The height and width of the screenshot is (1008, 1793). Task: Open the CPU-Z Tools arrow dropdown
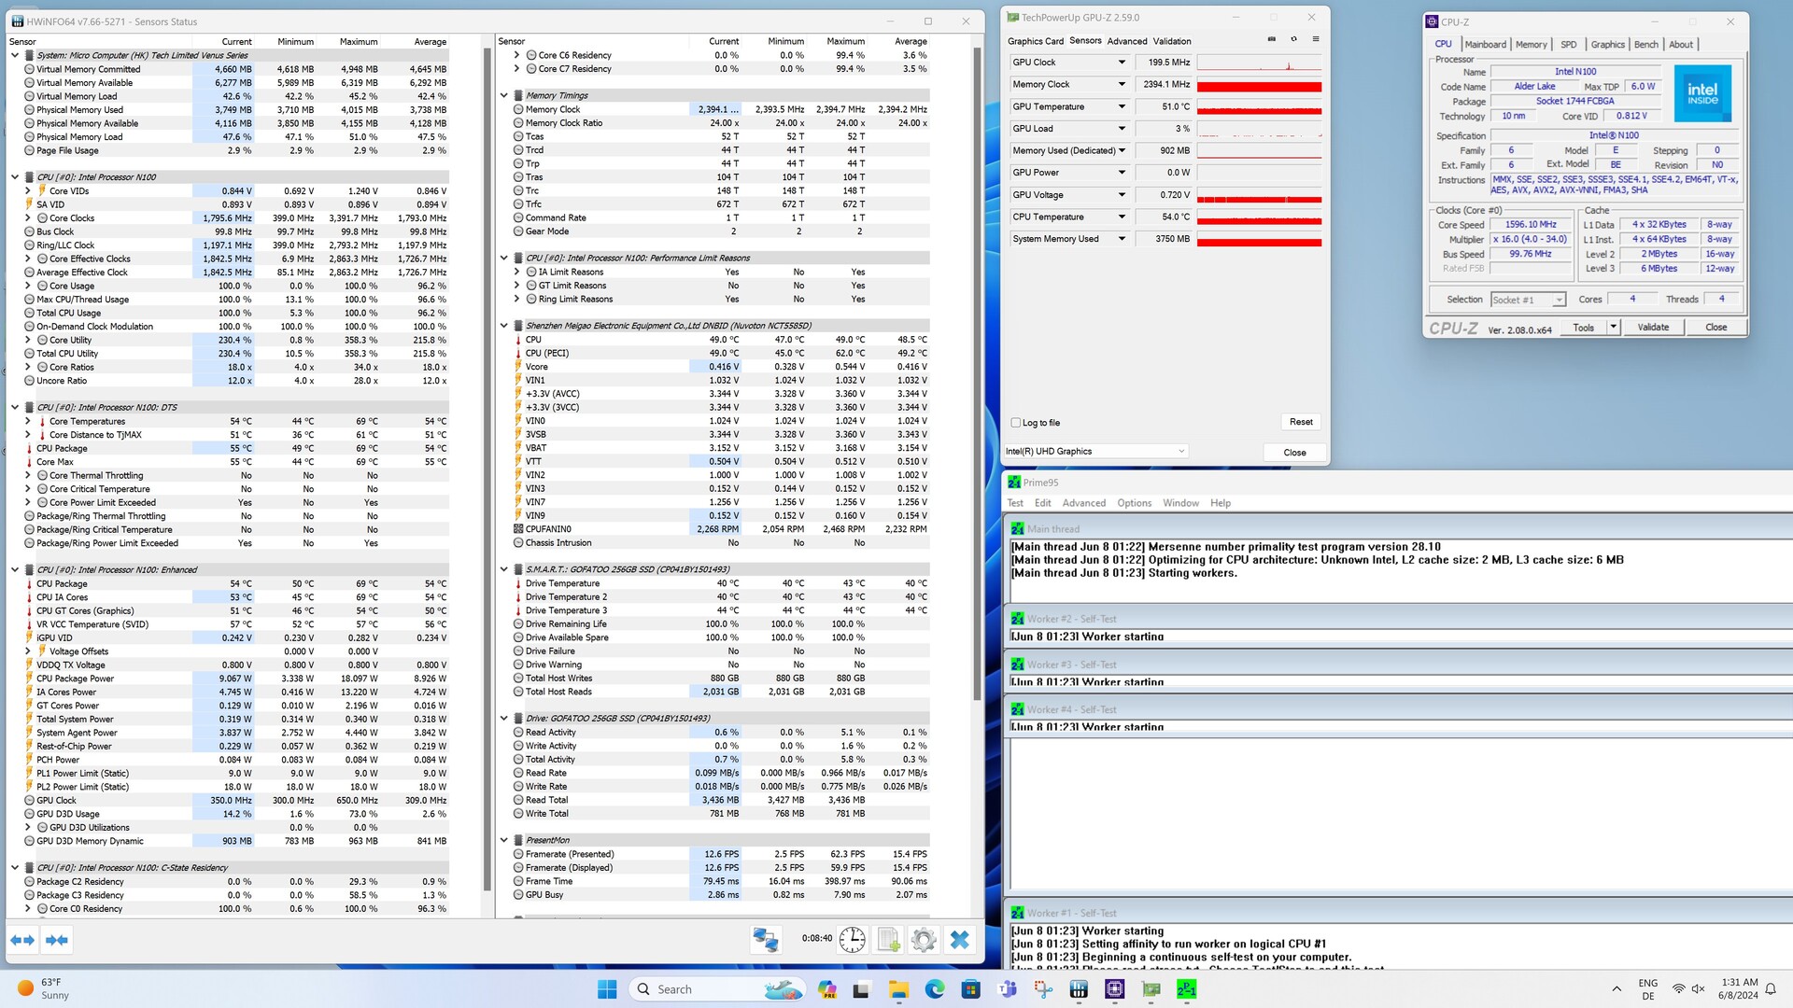point(1613,327)
